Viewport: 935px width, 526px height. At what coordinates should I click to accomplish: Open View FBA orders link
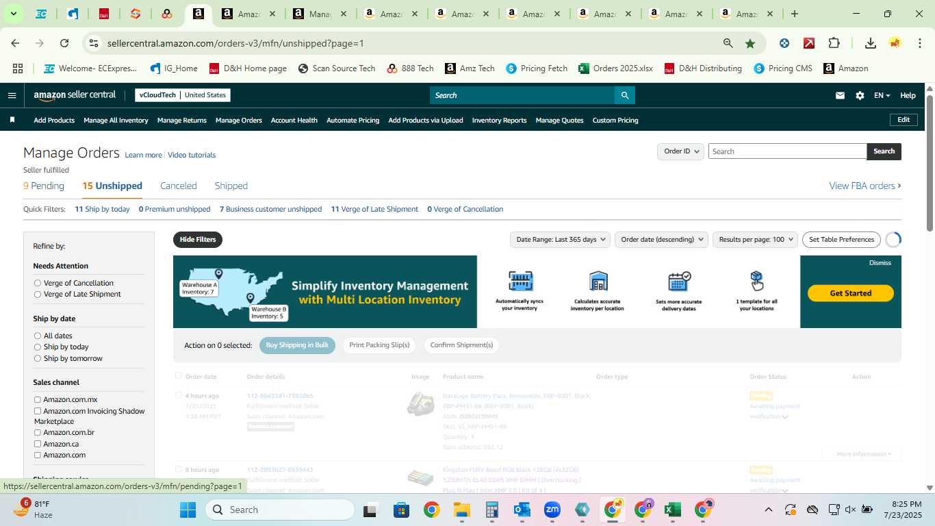pyautogui.click(x=865, y=186)
